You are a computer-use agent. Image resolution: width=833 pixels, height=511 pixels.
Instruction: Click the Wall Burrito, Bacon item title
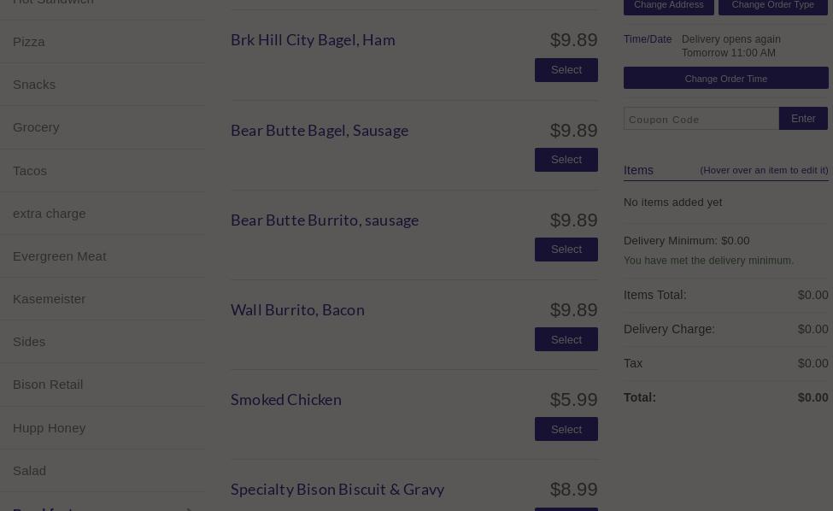tap(297, 310)
